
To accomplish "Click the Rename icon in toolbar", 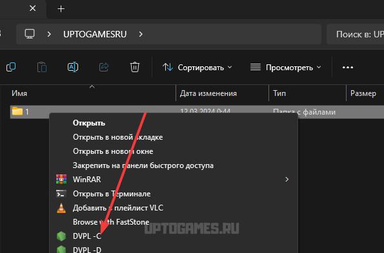I will click(73, 67).
